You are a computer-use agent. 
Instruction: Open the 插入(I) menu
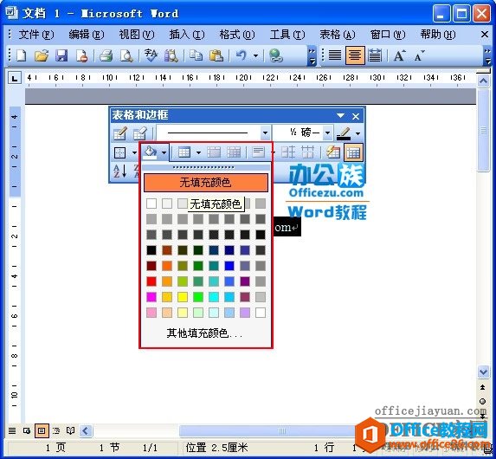[187, 34]
